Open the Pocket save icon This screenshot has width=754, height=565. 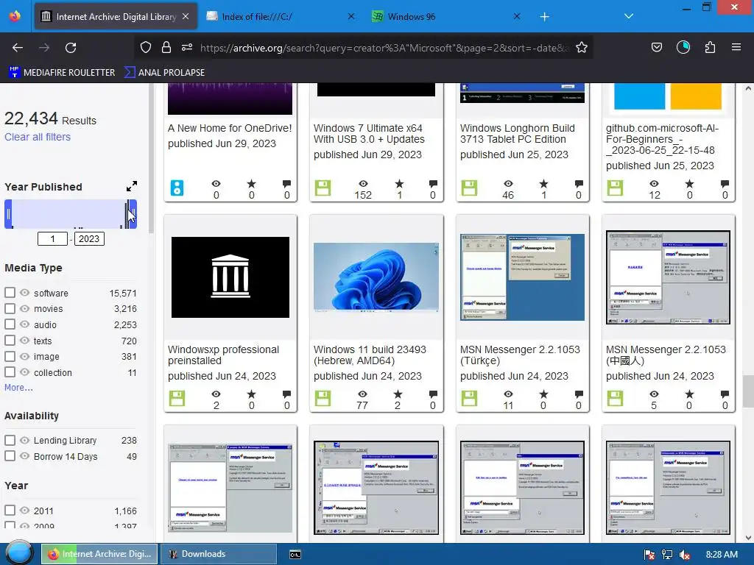656,48
